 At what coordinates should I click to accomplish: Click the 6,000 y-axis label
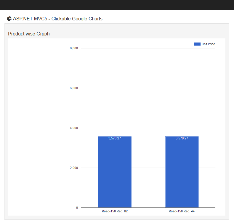click(x=74, y=88)
